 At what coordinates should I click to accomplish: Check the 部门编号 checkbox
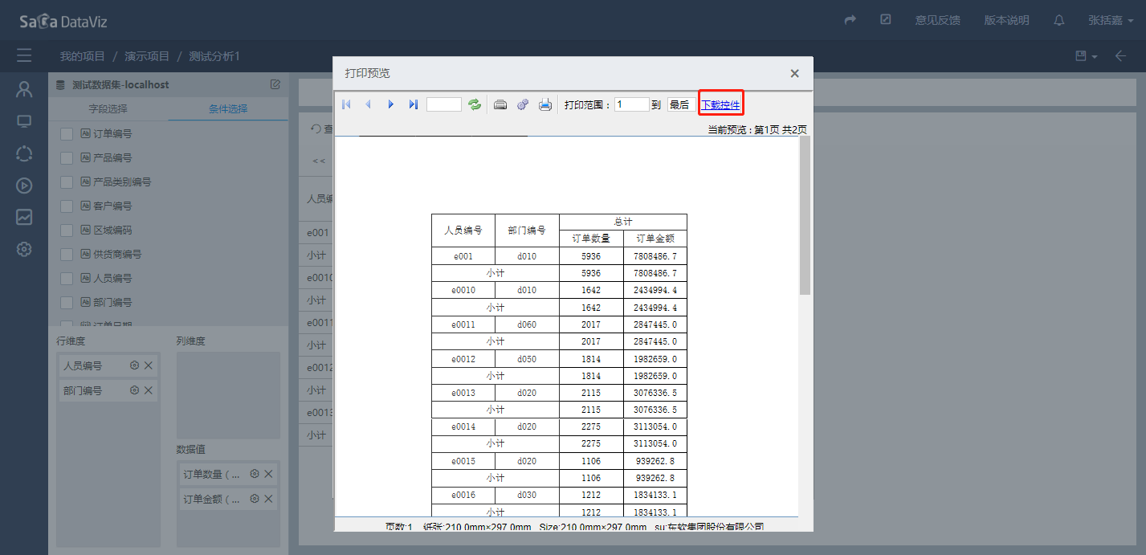coord(67,303)
